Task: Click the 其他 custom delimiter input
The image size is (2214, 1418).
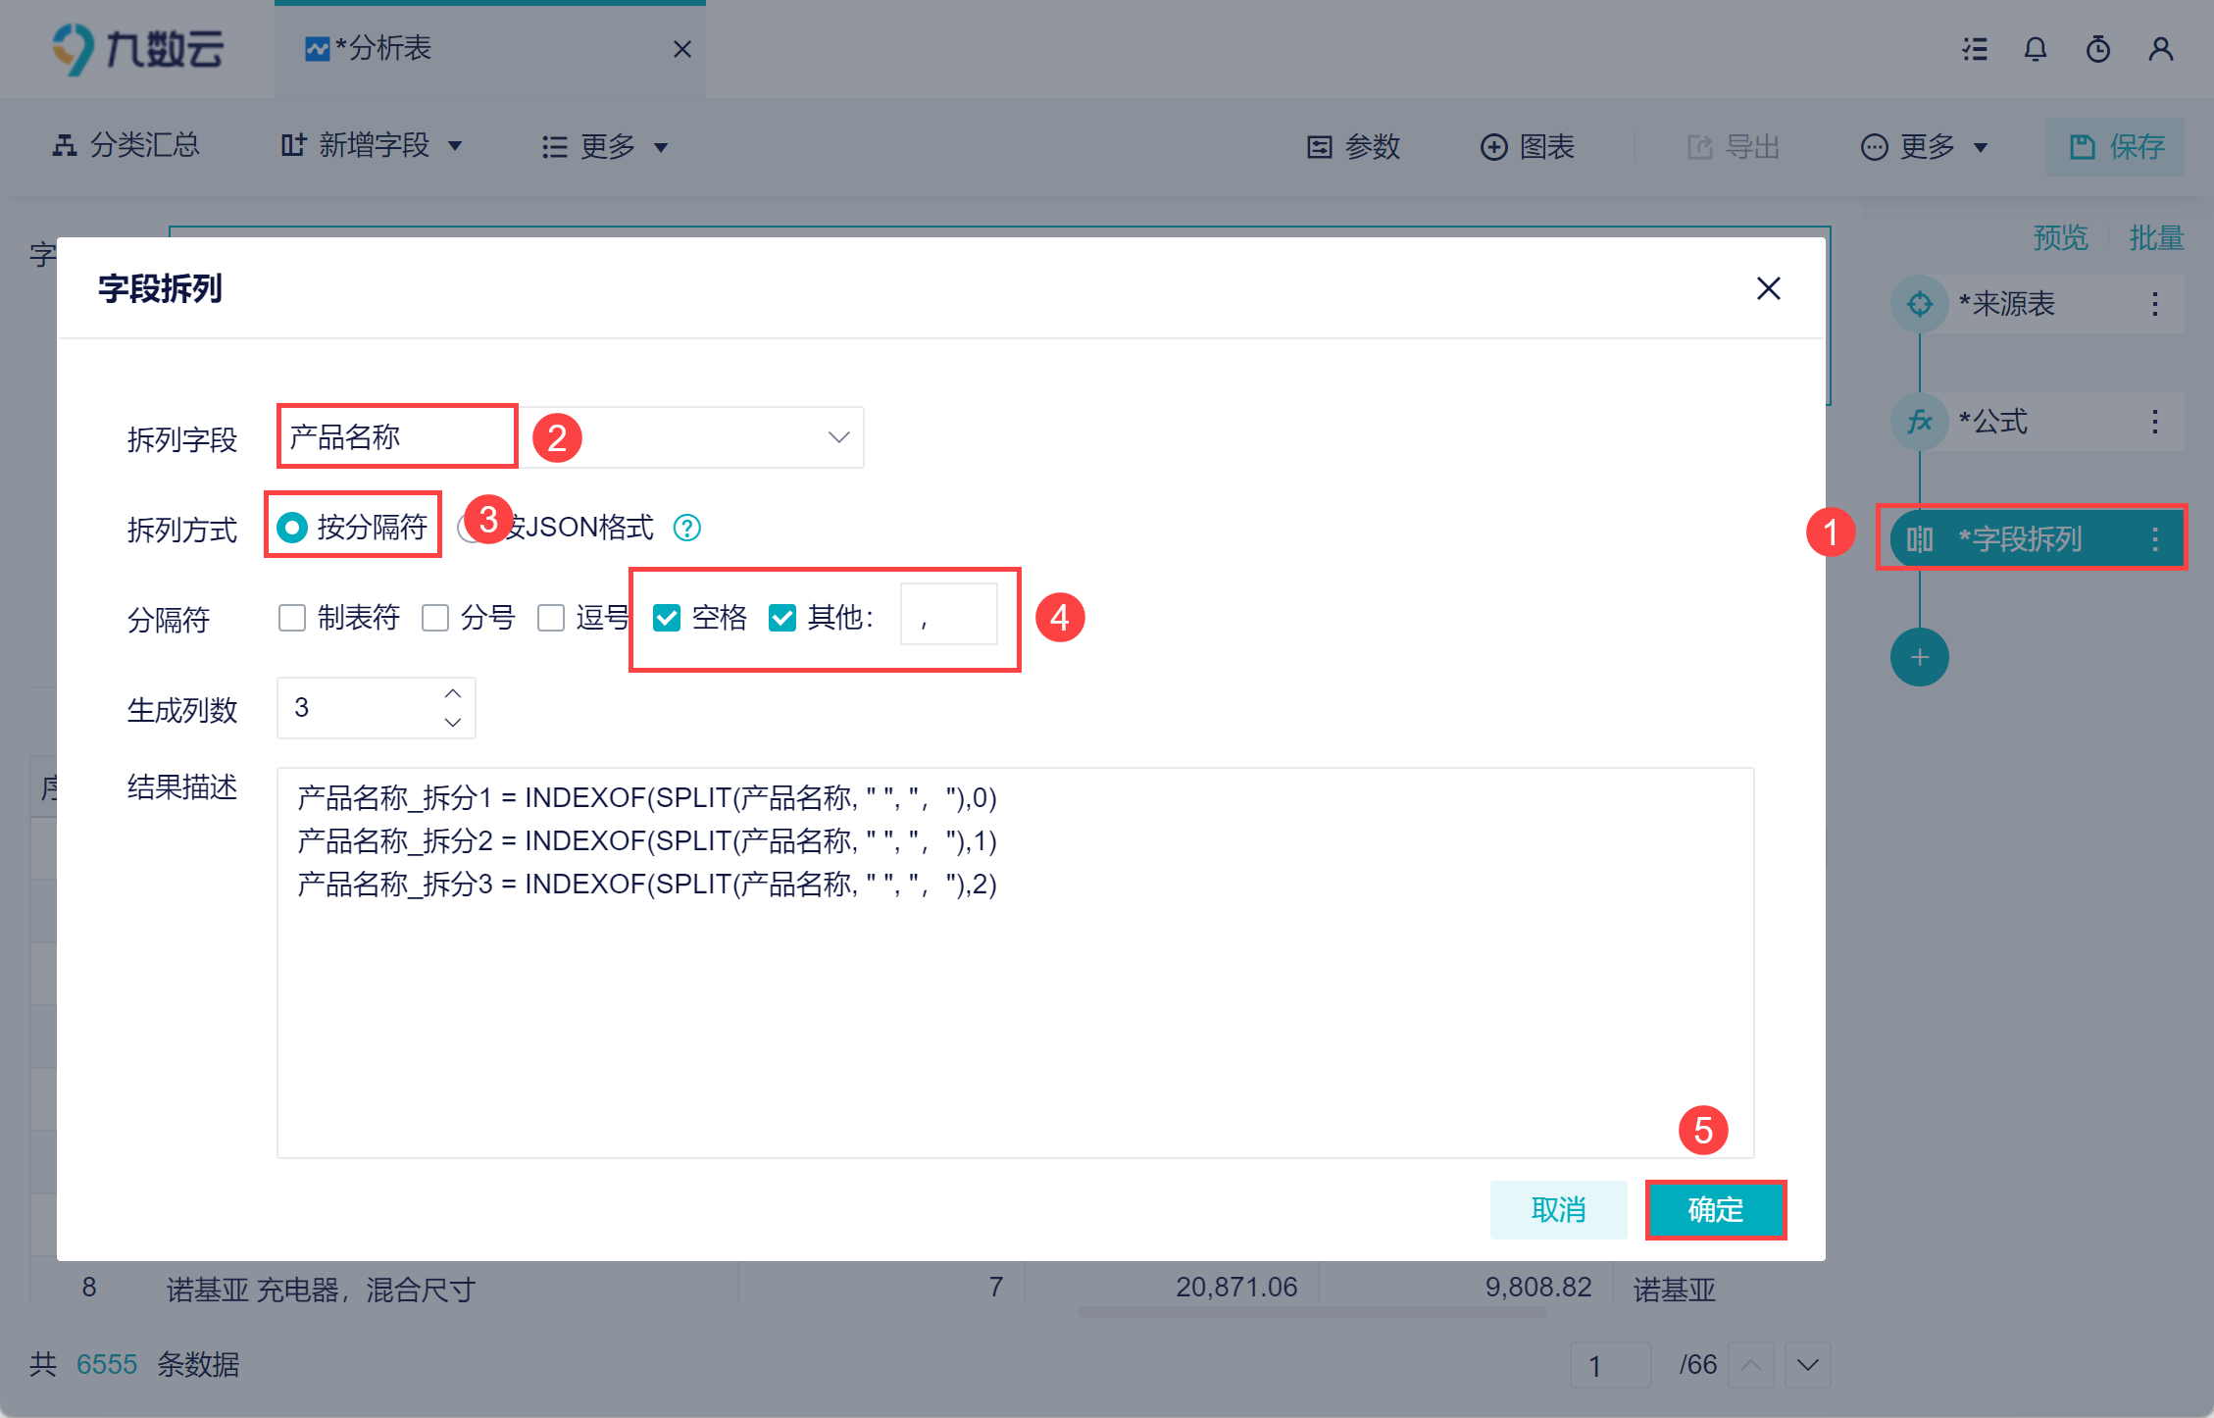Action: pos(948,615)
